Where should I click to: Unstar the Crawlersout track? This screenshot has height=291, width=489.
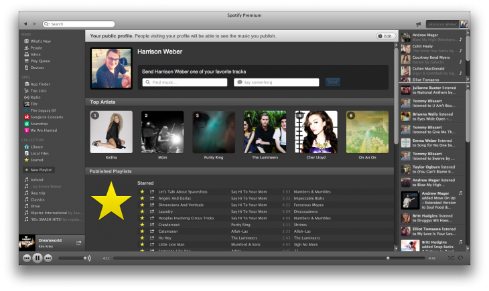[x=142, y=225]
